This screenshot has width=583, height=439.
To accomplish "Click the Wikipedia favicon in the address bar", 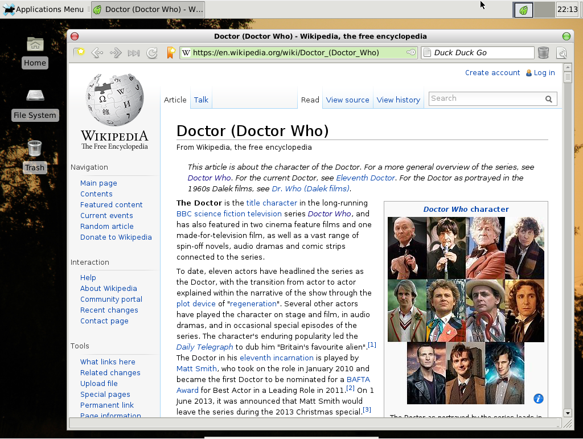I will pos(186,52).
